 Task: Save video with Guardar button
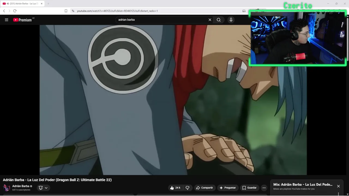(249, 188)
